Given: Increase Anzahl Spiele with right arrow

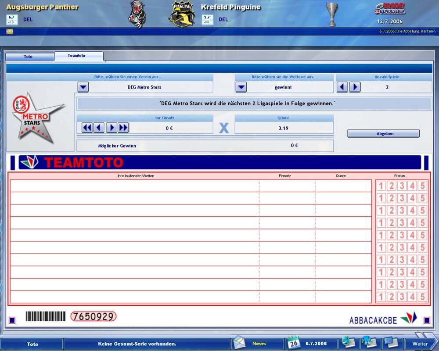Looking at the screenshot, I should point(355,87).
